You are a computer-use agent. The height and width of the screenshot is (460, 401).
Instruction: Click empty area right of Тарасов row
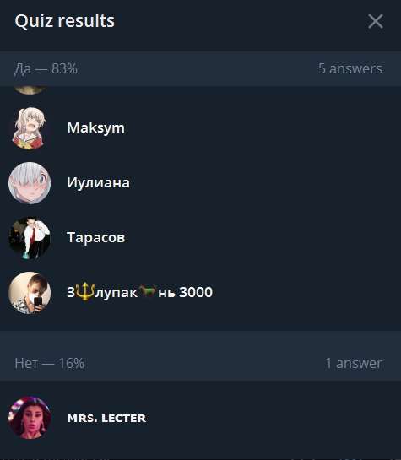coord(264,238)
